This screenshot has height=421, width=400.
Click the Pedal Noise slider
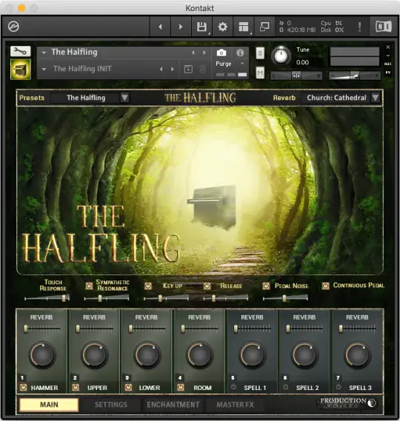tap(285, 298)
